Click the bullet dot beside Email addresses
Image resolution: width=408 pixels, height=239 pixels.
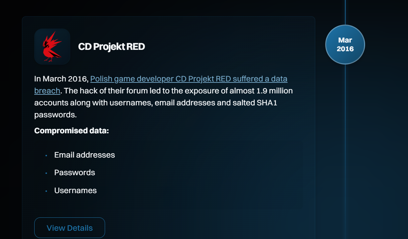[x=46, y=156]
